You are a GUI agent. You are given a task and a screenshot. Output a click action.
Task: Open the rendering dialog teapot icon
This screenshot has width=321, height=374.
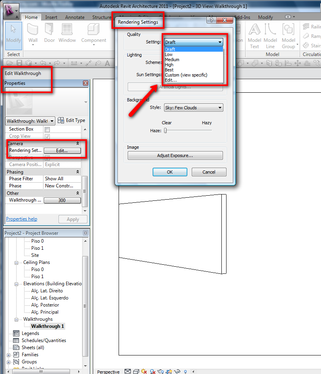click(x=160, y=371)
